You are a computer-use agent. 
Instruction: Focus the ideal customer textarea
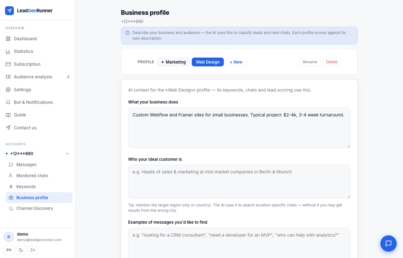tap(239, 182)
